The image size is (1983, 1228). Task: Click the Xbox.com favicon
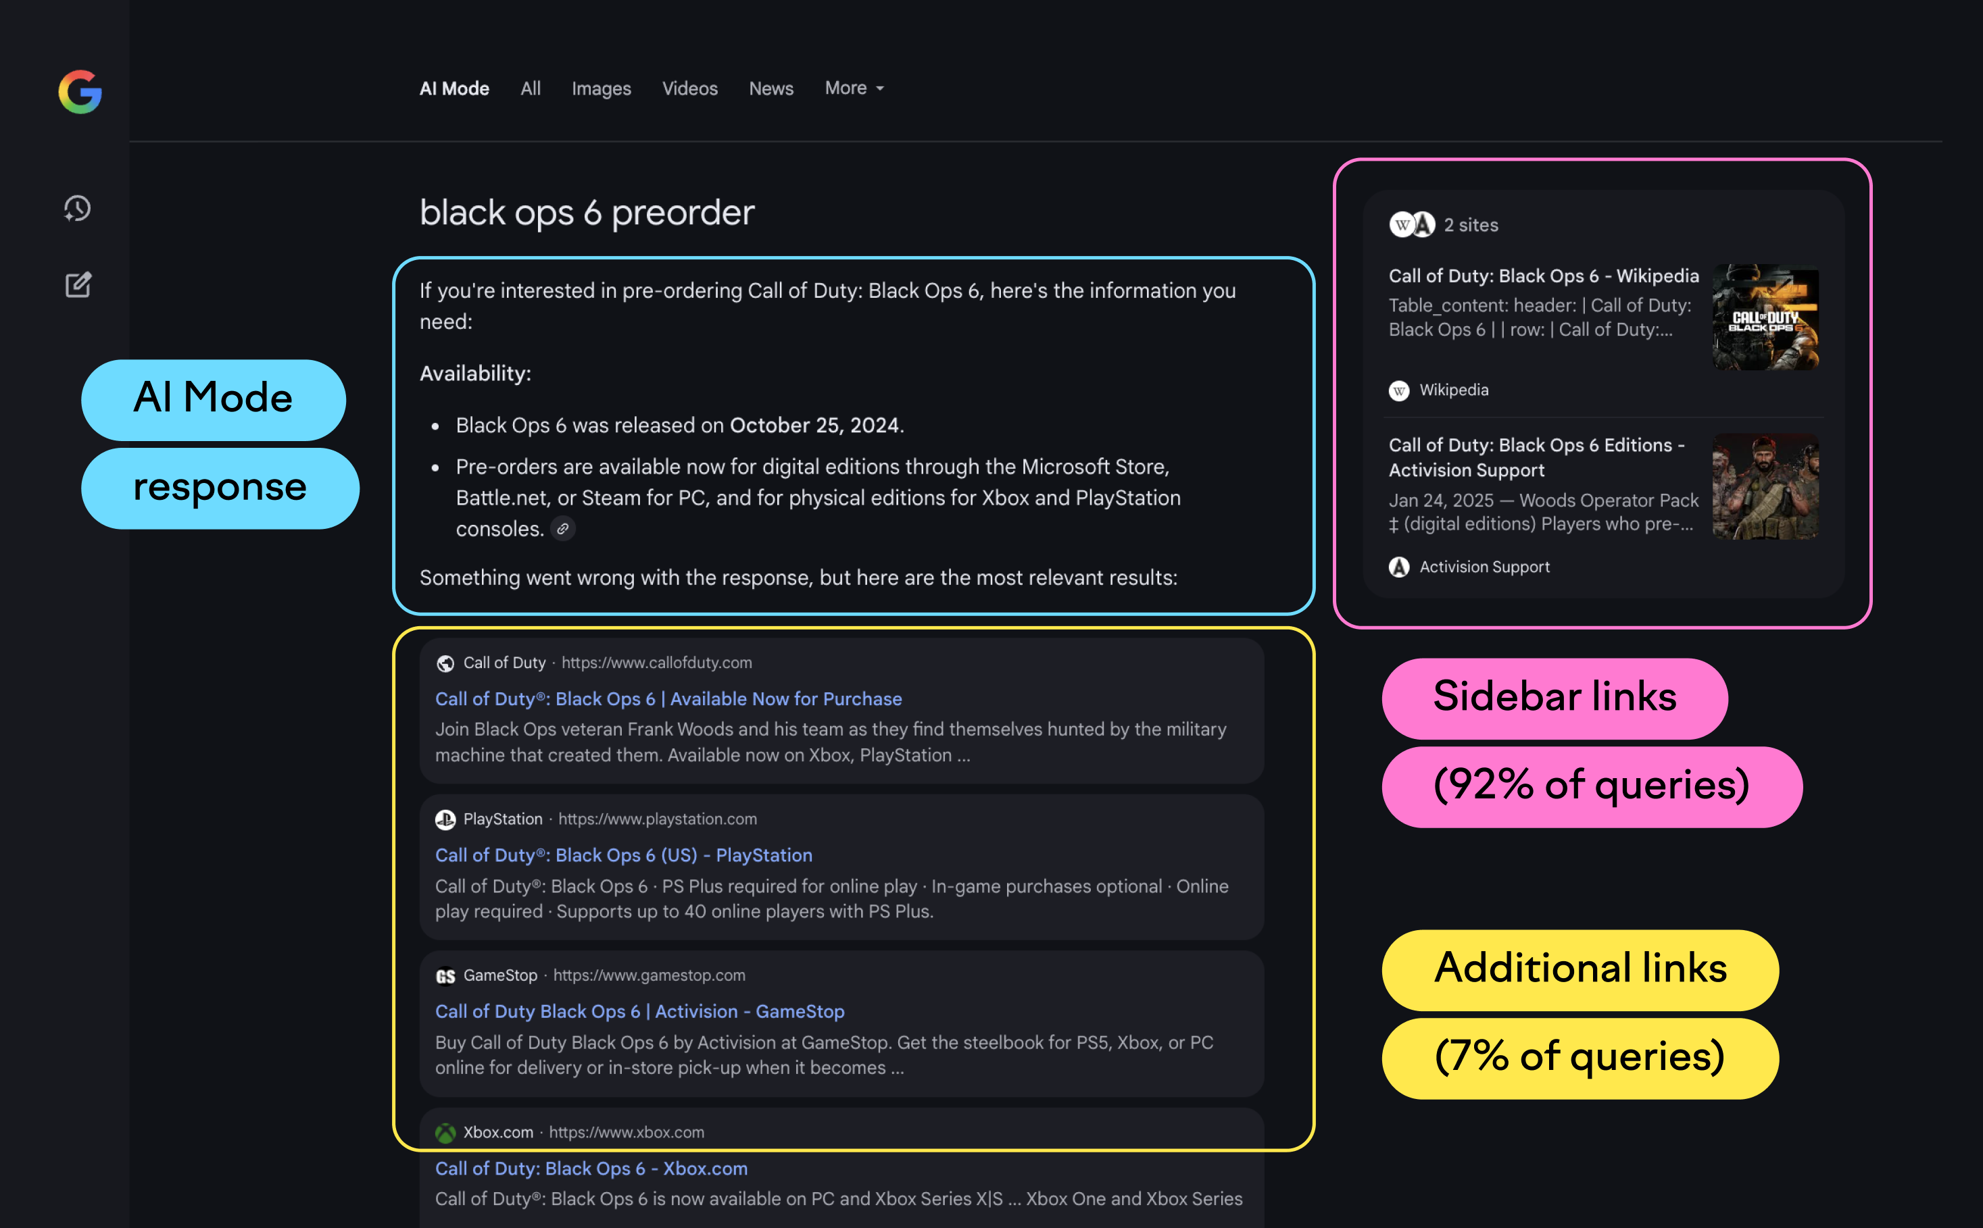click(445, 1132)
